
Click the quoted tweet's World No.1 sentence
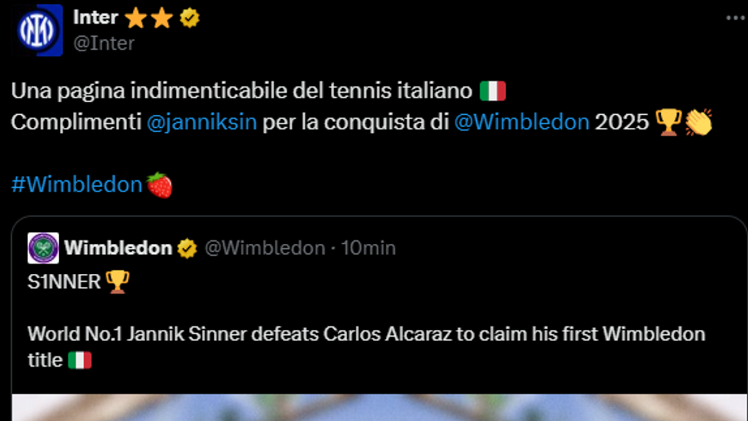coord(367,346)
